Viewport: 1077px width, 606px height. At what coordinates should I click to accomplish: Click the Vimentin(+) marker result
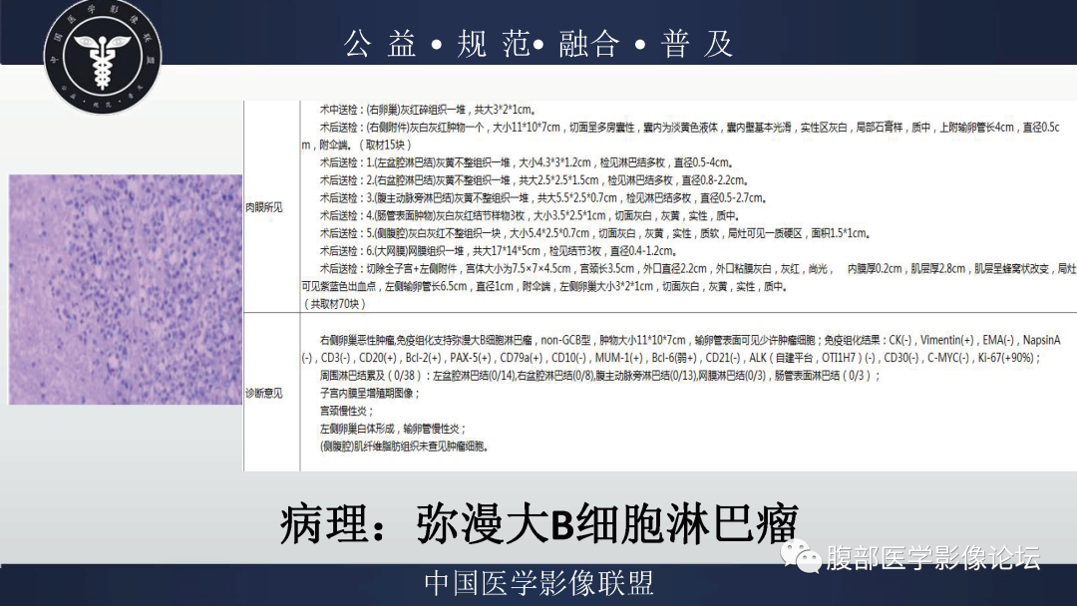click(x=947, y=341)
